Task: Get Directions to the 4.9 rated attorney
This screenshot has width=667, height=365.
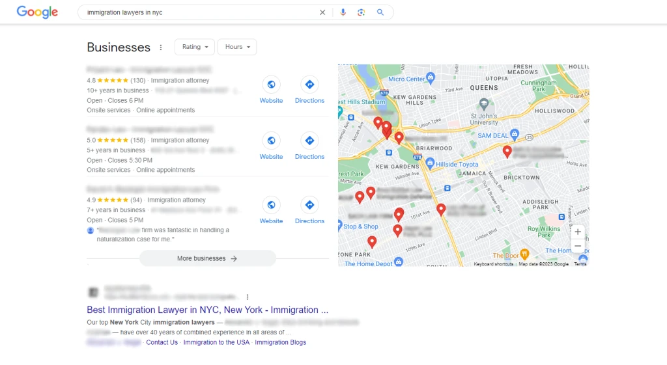Action: coord(309,210)
